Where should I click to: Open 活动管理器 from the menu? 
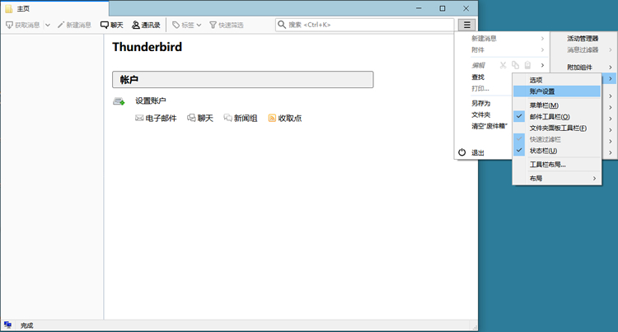click(x=583, y=38)
